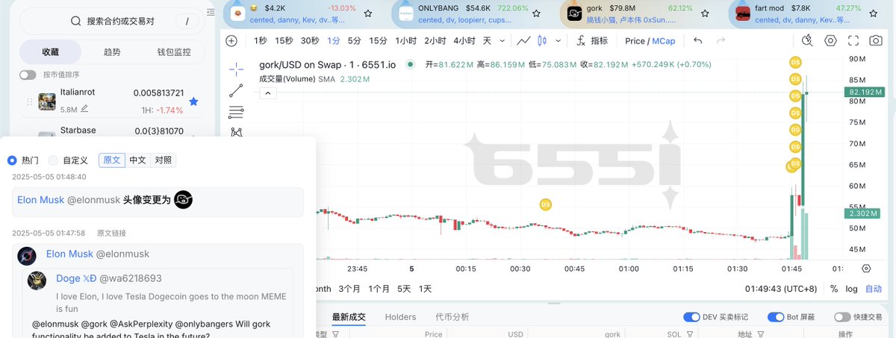Favorite the fart mod card star
Viewport: 896px width, 338px height.
pyautogui.click(x=872, y=13)
